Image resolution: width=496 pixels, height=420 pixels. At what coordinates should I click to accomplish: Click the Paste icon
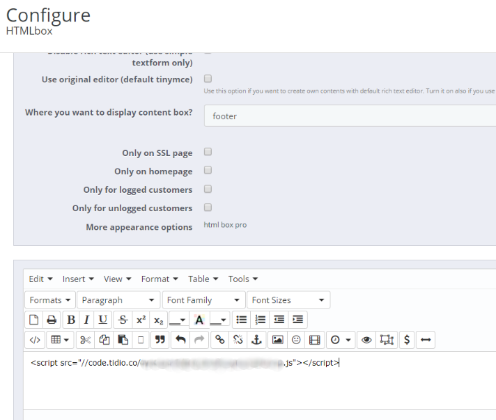[x=123, y=340]
